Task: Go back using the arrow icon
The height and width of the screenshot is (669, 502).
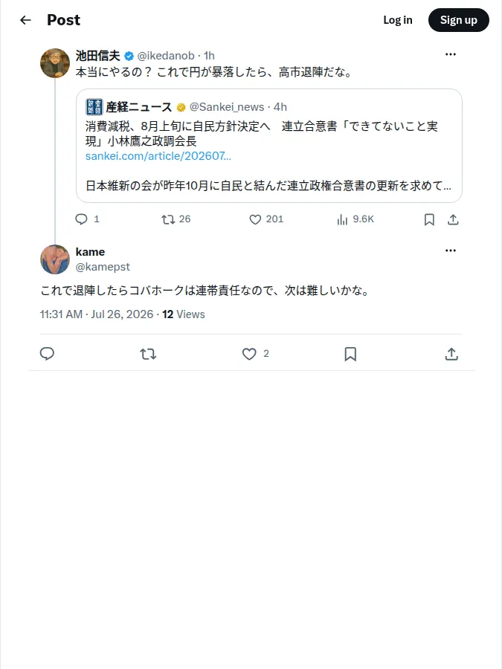Action: pos(25,20)
